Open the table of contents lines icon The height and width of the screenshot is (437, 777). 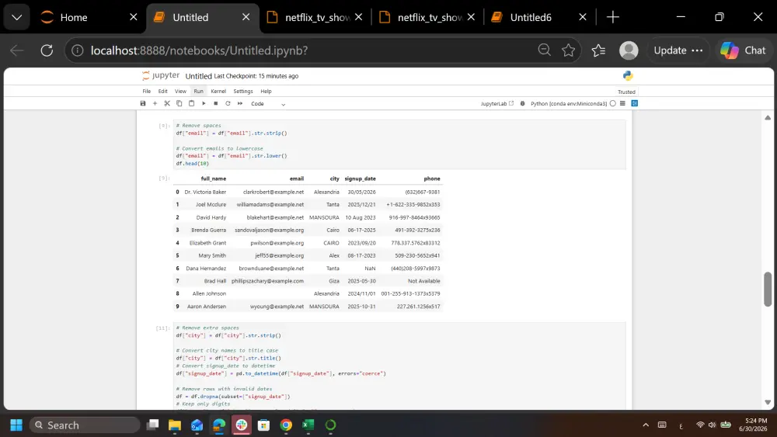pos(622,103)
